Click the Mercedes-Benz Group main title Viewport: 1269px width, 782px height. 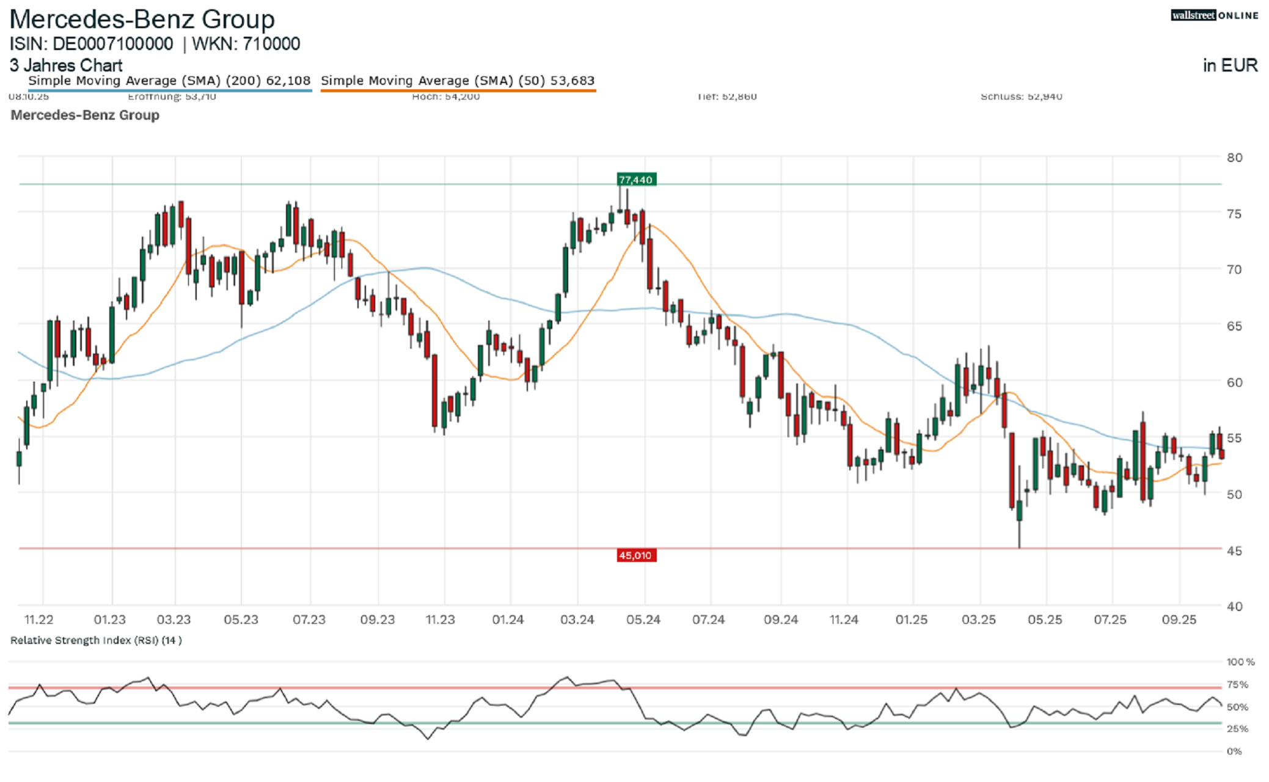142,20
